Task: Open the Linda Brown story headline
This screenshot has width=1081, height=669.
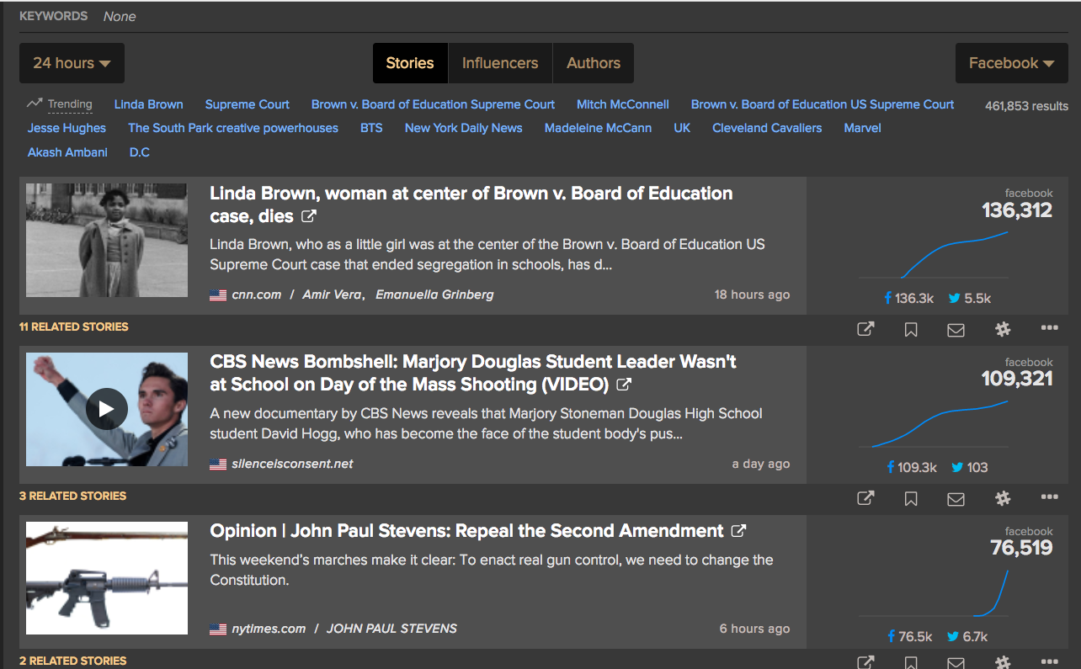Action: click(x=471, y=204)
